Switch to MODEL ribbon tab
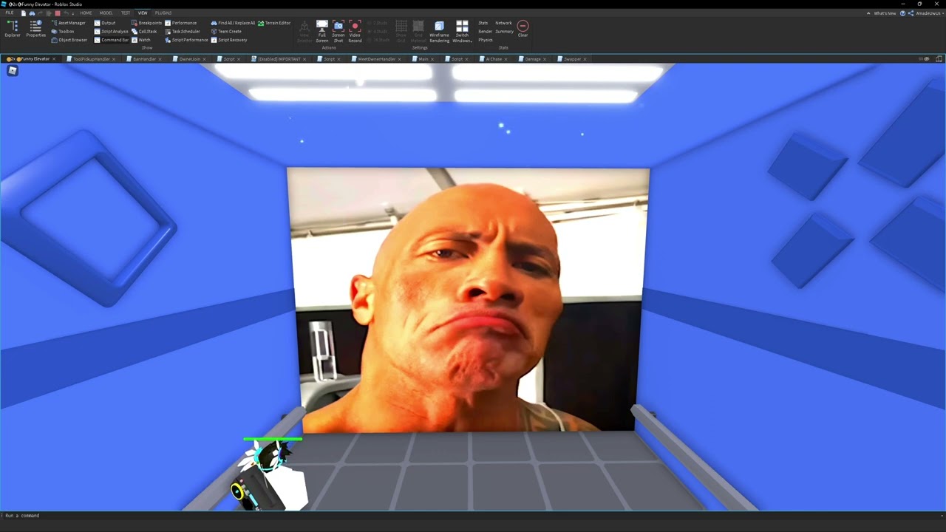 106,13
